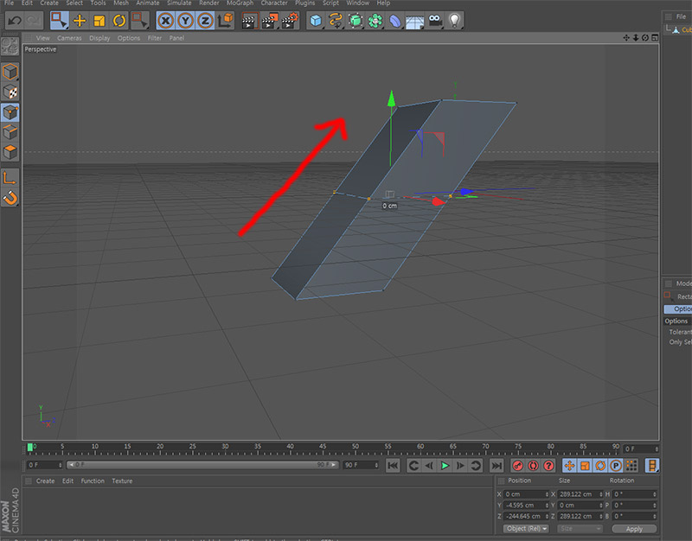The height and width of the screenshot is (541, 692).
Task: Play the animation forward
Action: 445,466
